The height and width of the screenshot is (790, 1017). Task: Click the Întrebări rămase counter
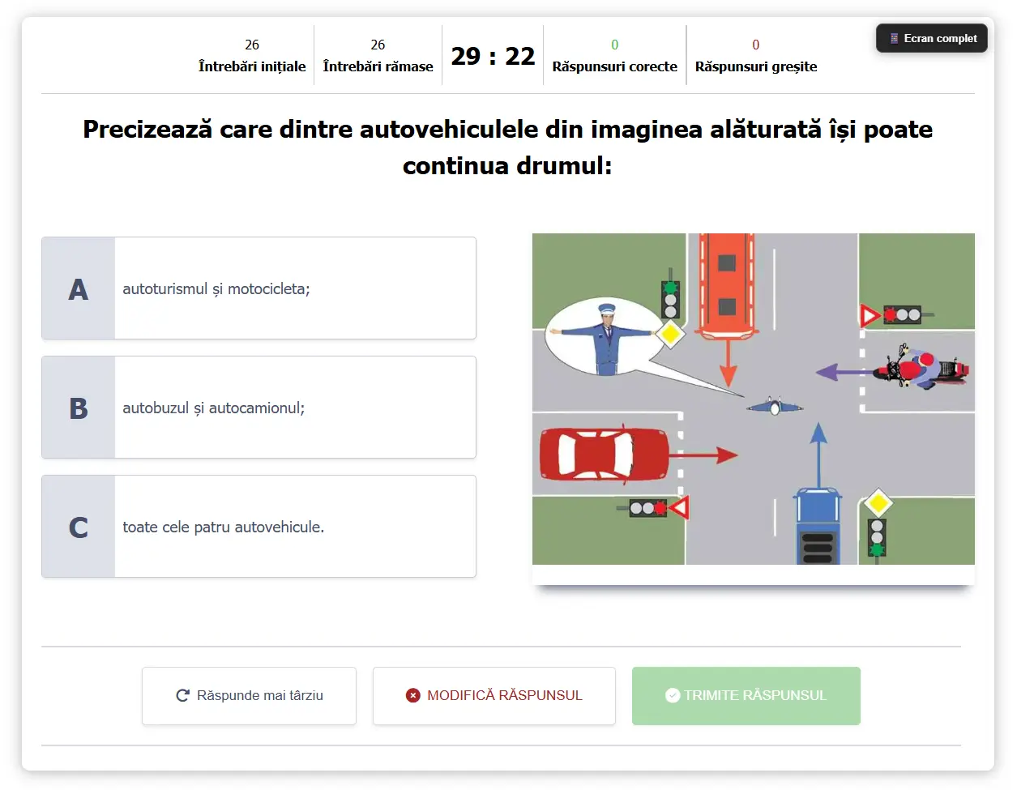point(378,56)
